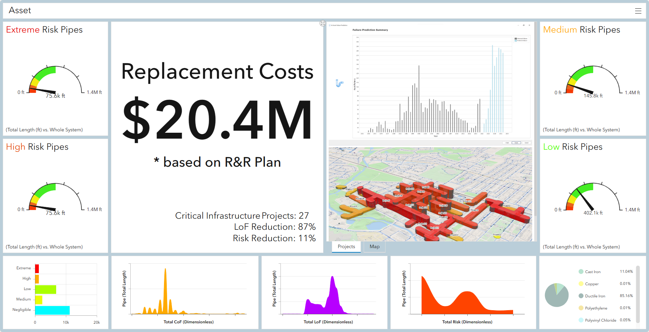This screenshot has height=332, width=649.
Task: Click the Polyethylene legend label
Action: point(596,308)
